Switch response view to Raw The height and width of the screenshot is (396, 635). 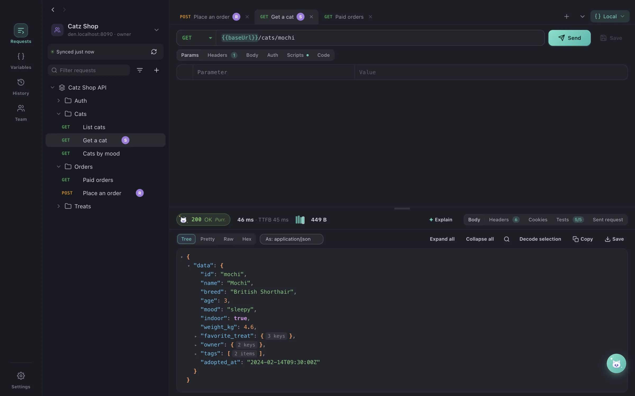click(x=228, y=239)
